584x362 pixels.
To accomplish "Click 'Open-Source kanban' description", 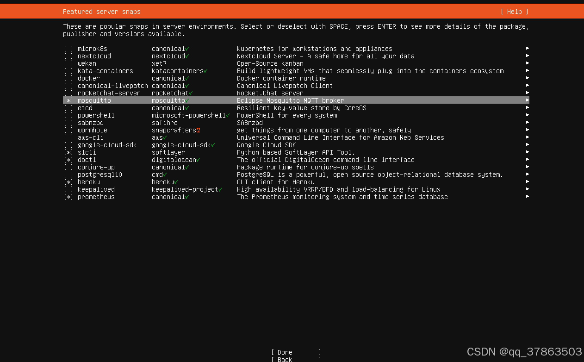I will tap(270, 63).
